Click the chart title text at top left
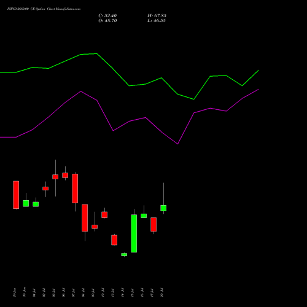The image size is (307, 307). tap(44, 9)
